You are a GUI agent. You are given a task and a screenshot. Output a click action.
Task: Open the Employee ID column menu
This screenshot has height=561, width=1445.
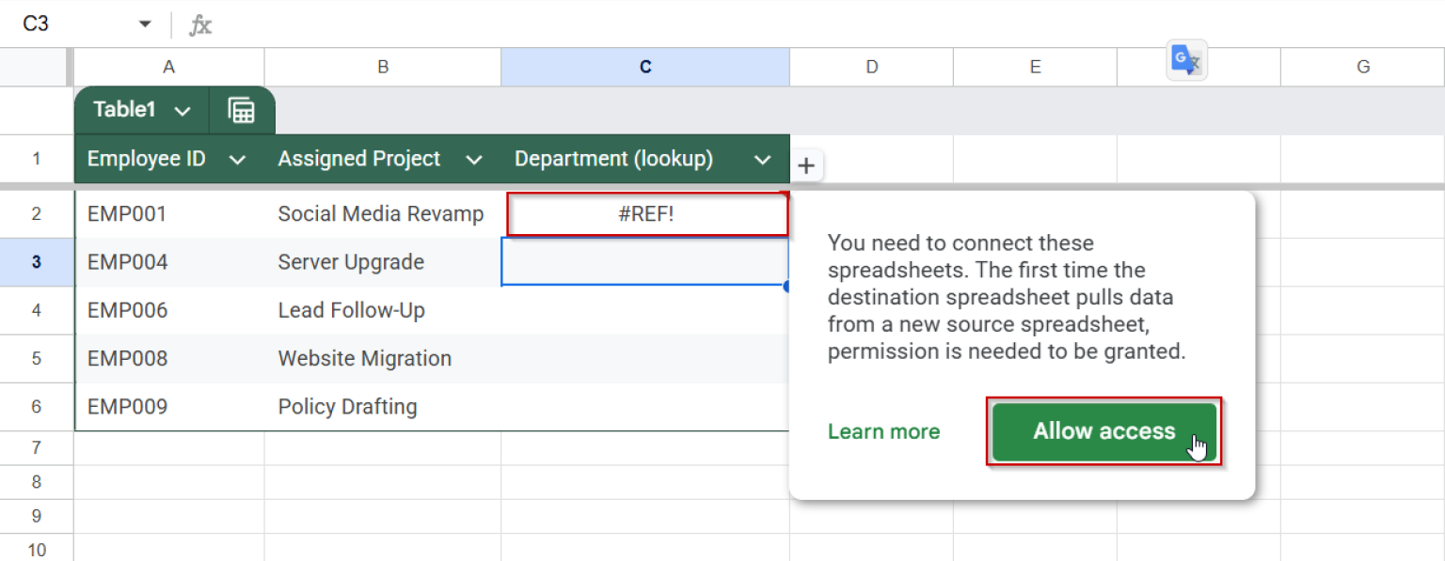tap(238, 159)
